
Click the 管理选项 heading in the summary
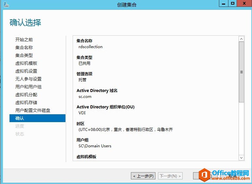84,74
